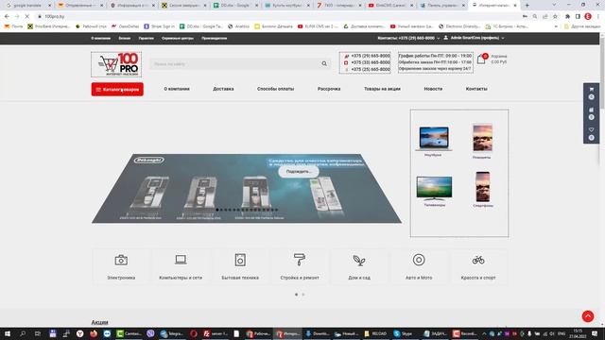The height and width of the screenshot is (340, 605).
Task: Open the Бытовая техника washing machine icon
Action: tap(240, 260)
